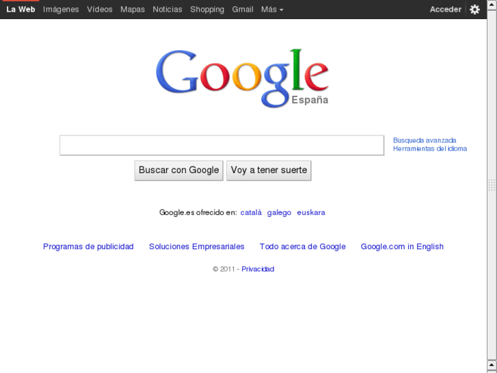Open Gmail from navigation bar
The width and height of the screenshot is (497, 373).
pyautogui.click(x=243, y=10)
